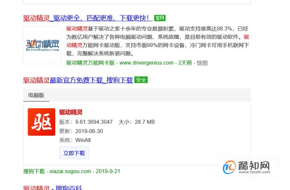
Task: Click the green 官网 badge
Action: pyautogui.click(x=160, y=18)
